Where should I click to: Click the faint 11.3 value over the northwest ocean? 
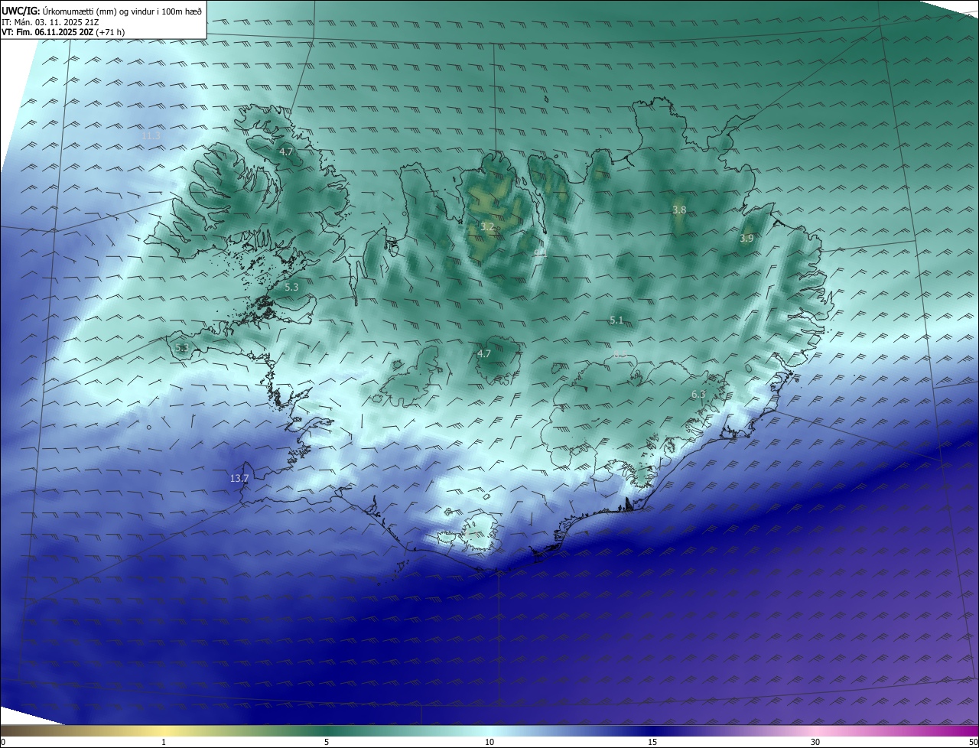(151, 135)
